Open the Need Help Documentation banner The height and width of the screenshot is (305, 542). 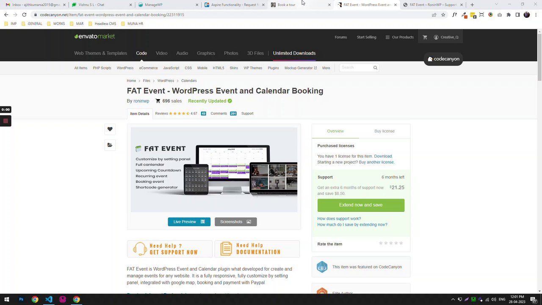pos(257,249)
